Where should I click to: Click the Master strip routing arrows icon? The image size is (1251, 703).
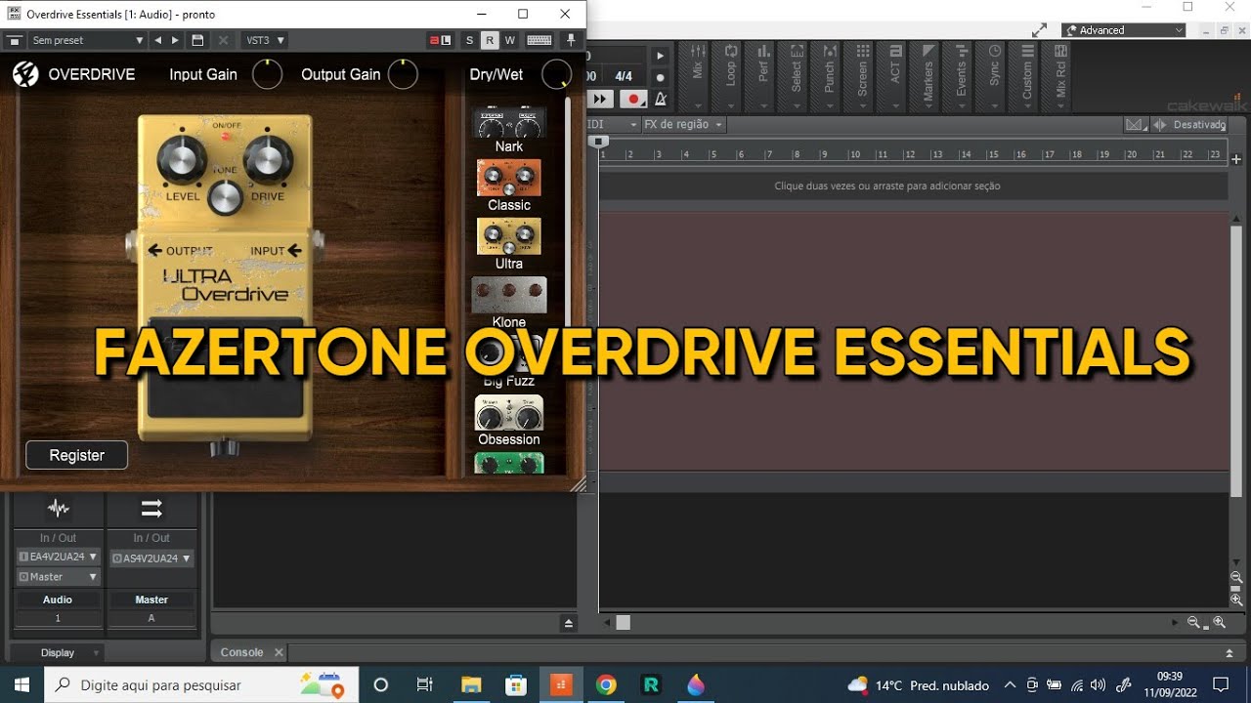point(151,509)
